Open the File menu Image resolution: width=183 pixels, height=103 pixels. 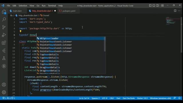pyautogui.click(x=8, y=6)
